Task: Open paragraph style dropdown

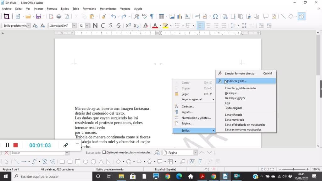Action: [29, 25]
